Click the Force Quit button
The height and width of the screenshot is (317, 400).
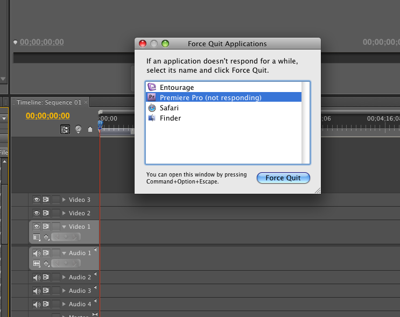coord(283,178)
